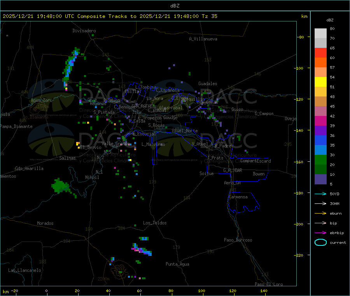Image resolution: width=350 pixels, height=296 pixels.
Task: Click the -80 km vertical axis tick
Action: pyautogui.click(x=301, y=37)
